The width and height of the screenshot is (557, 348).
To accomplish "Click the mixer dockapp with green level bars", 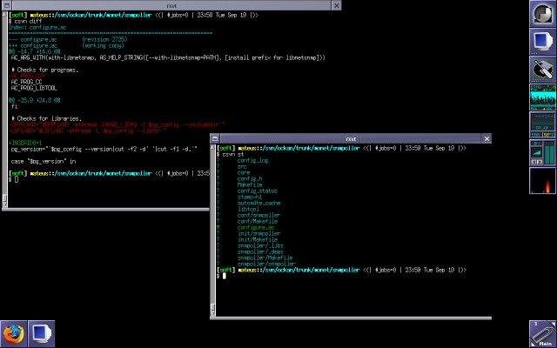I will pyautogui.click(x=542, y=152).
